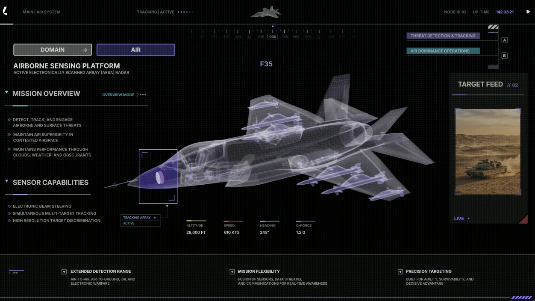The width and height of the screenshot is (535, 301).
Task: Click the MISSION FLEXIBILITY heading
Action: pos(259,271)
